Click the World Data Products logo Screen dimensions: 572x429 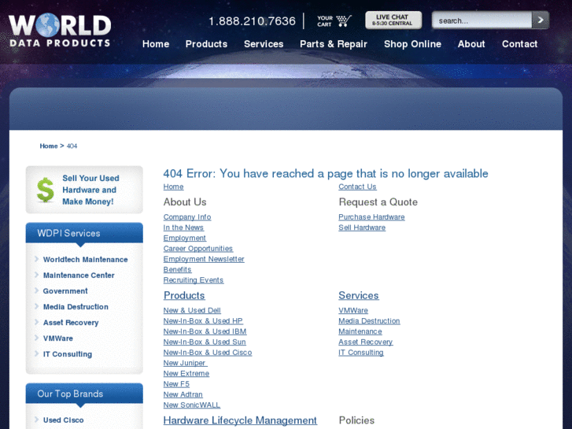(60, 31)
